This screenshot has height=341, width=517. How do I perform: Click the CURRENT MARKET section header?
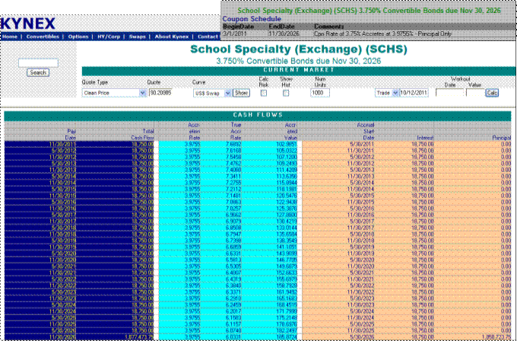[299, 70]
